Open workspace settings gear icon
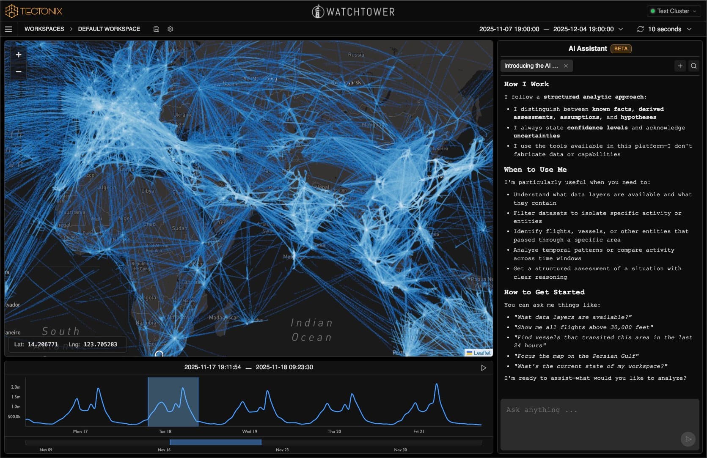This screenshot has height=458, width=707. (x=171, y=29)
